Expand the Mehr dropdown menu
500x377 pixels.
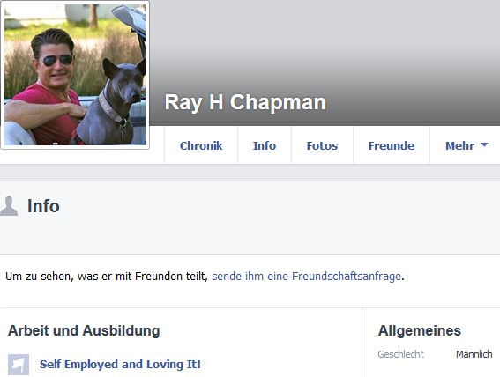click(x=466, y=145)
